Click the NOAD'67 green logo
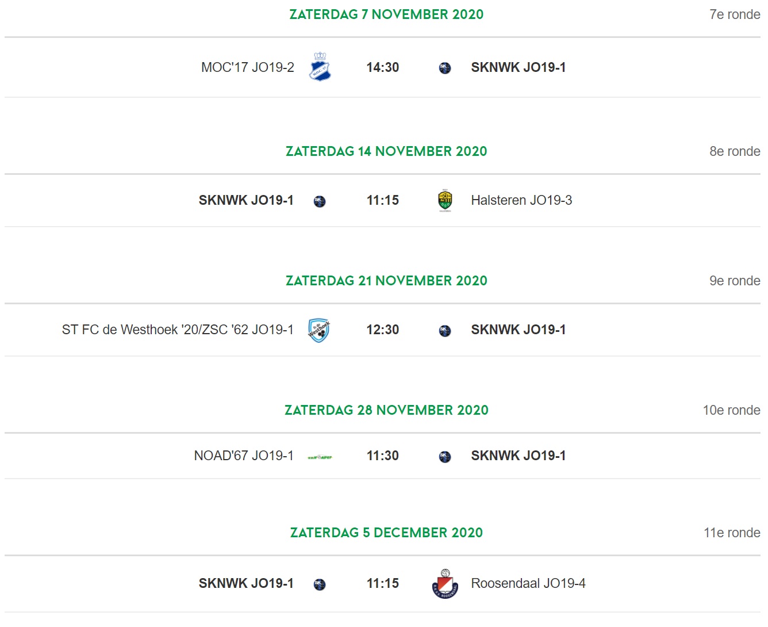Screen dimensions: 768x627 point(320,457)
